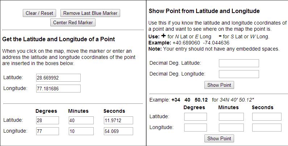Select empty Longitude Degrees box in Show Point section
The height and width of the screenshot is (146, 288).
(x=195, y=128)
